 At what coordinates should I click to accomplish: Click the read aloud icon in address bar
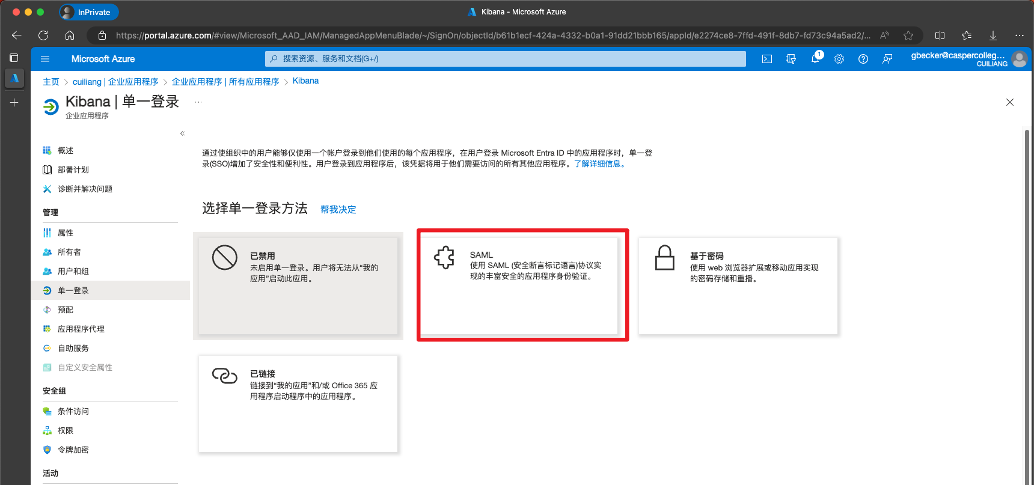click(x=884, y=35)
